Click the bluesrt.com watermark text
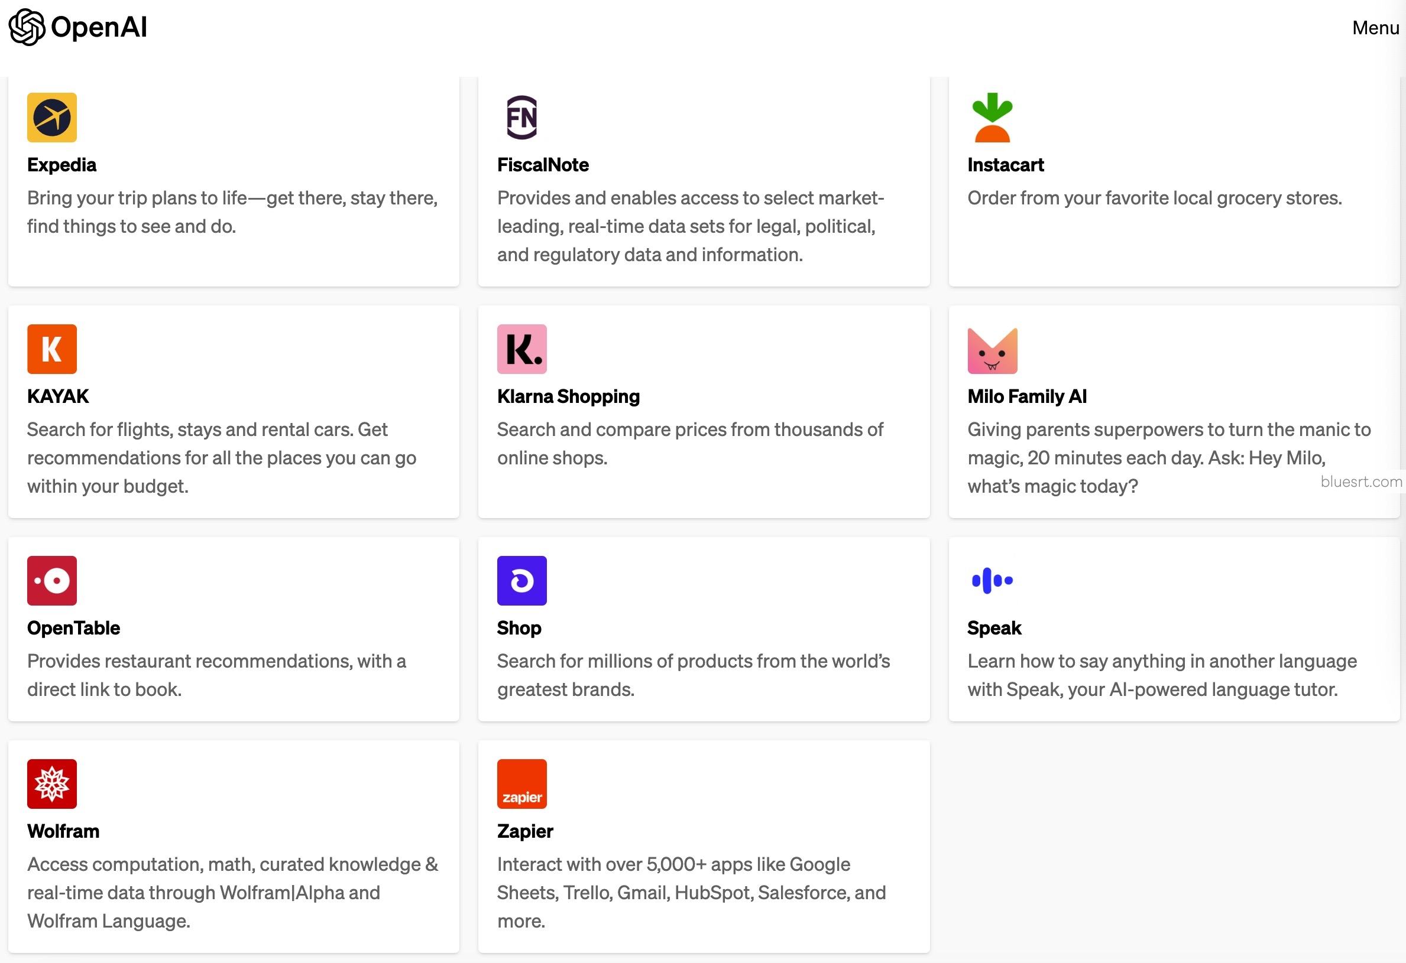Screen dimensions: 1406x963 click(1360, 481)
